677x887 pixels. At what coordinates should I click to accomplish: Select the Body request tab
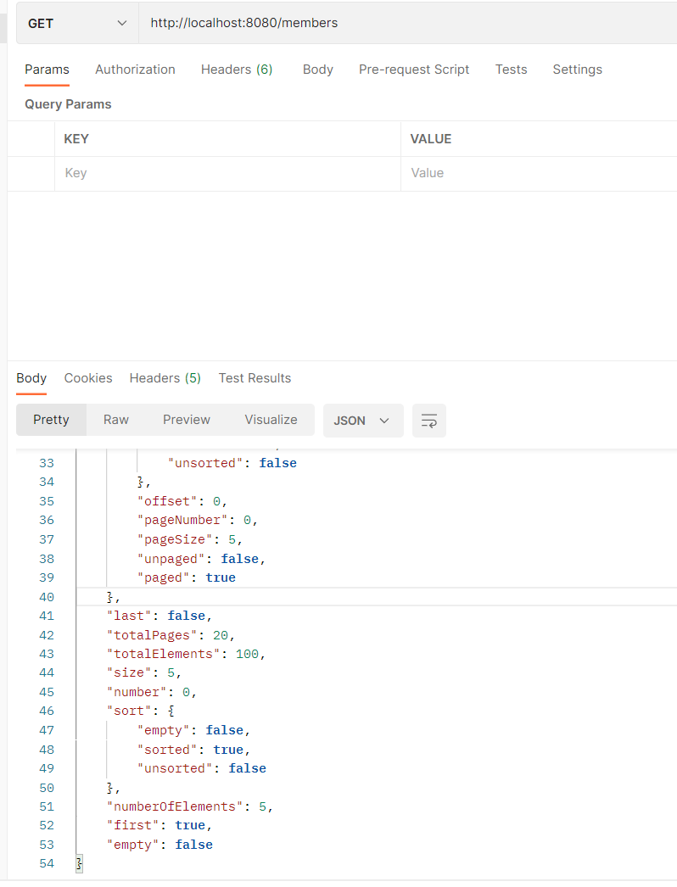click(x=317, y=70)
